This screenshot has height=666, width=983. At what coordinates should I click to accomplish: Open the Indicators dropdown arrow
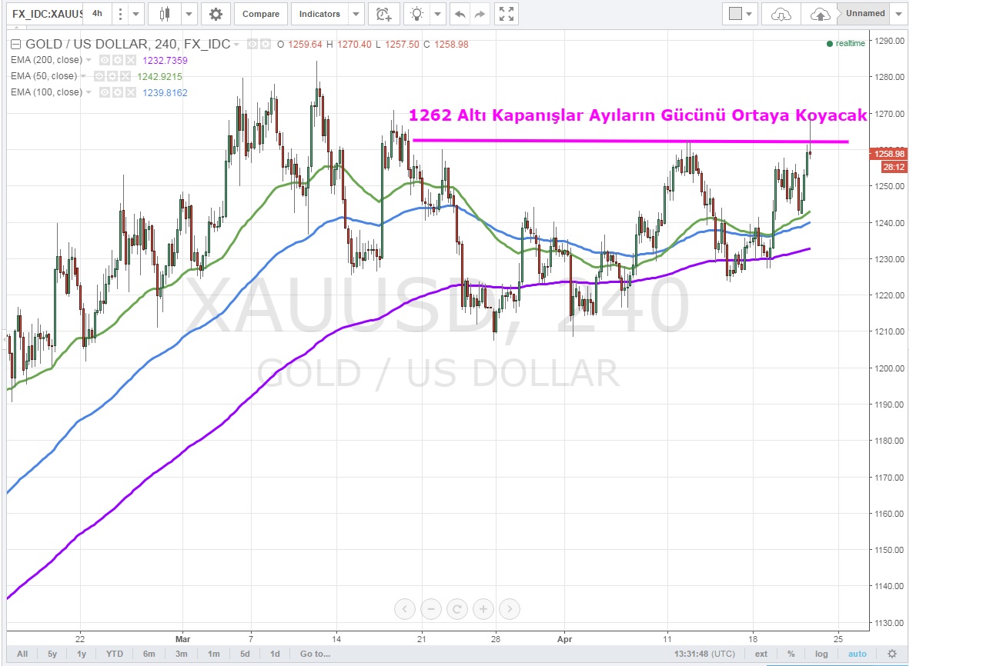coord(355,14)
